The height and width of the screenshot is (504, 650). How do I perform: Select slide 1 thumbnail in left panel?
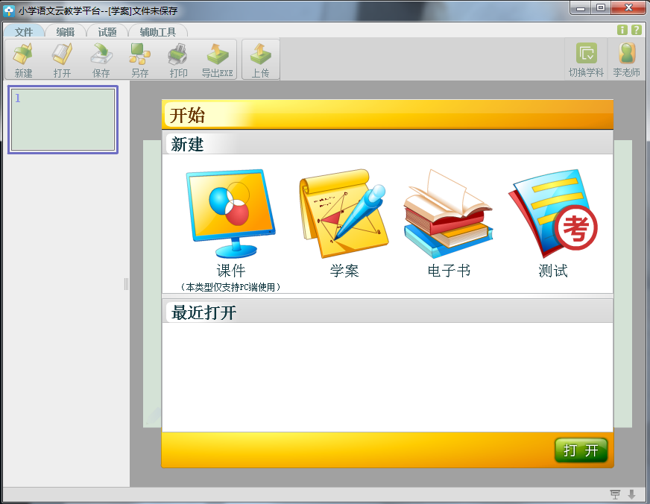click(x=63, y=119)
